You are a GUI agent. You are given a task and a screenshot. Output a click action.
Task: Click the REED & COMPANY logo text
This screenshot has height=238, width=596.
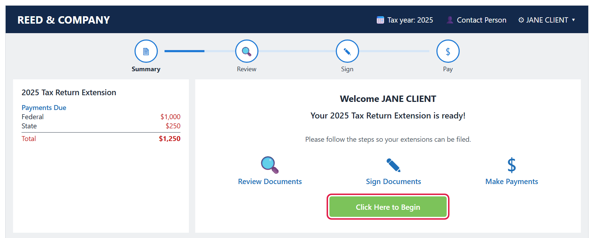click(x=64, y=20)
